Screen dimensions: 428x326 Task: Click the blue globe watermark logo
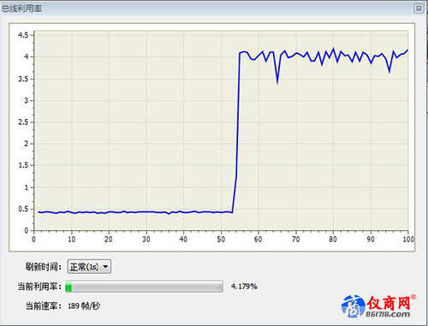pyautogui.click(x=354, y=306)
